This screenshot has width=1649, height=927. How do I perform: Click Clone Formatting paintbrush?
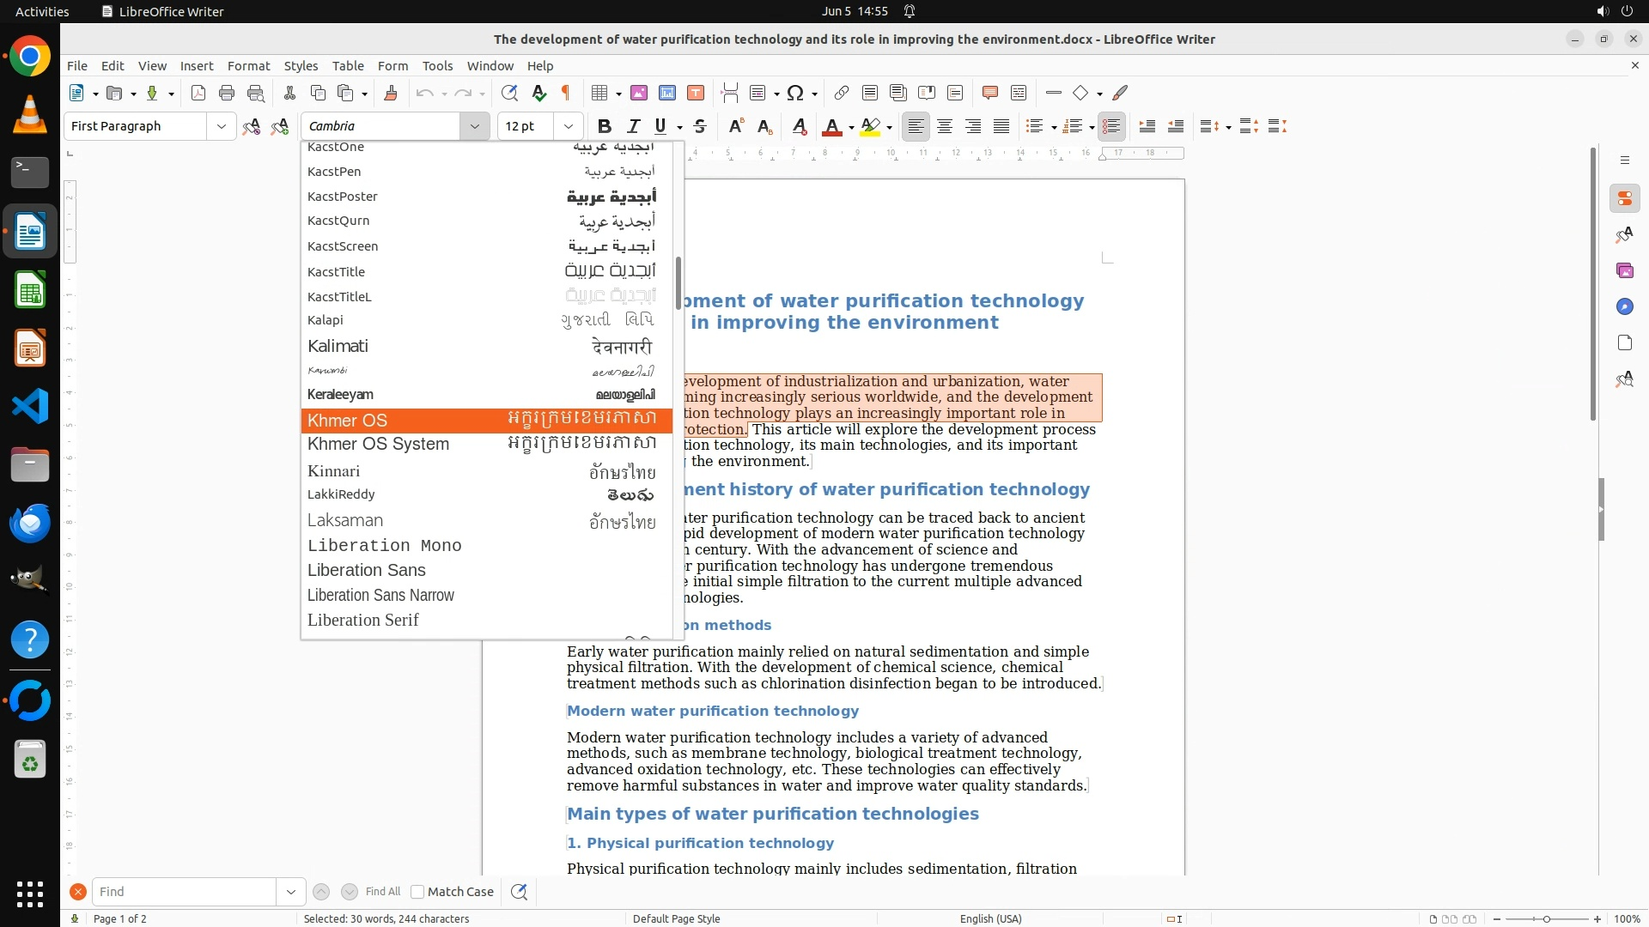pyautogui.click(x=391, y=93)
